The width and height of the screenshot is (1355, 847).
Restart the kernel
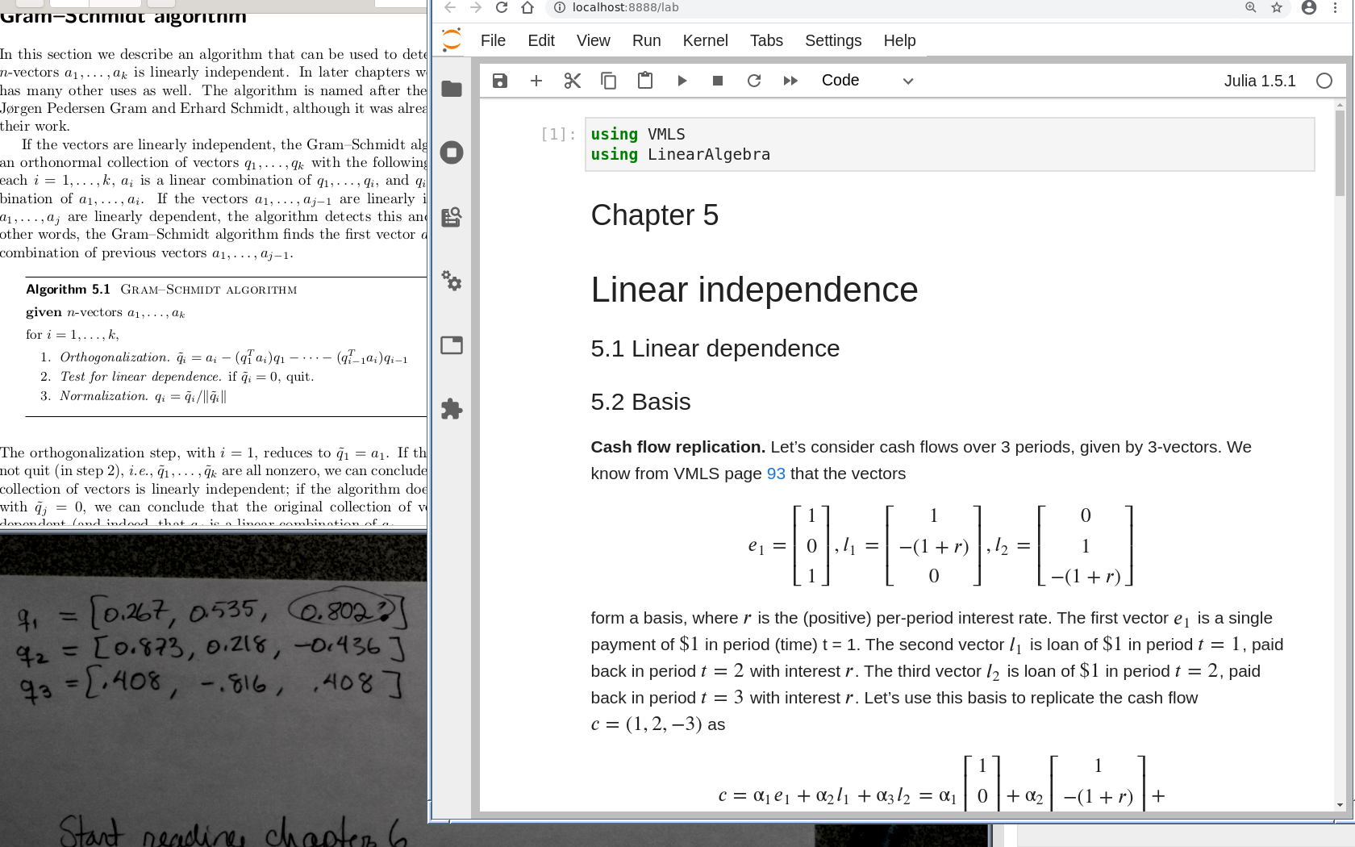[x=754, y=81]
